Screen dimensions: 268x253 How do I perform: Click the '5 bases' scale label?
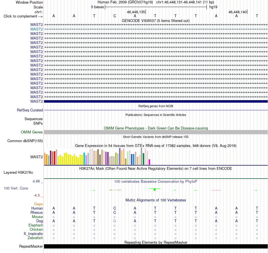tap(97, 7)
